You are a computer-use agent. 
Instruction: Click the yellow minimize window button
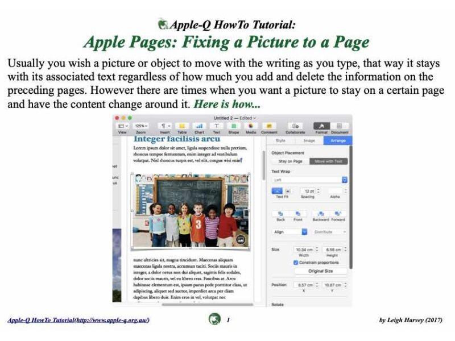coord(123,118)
